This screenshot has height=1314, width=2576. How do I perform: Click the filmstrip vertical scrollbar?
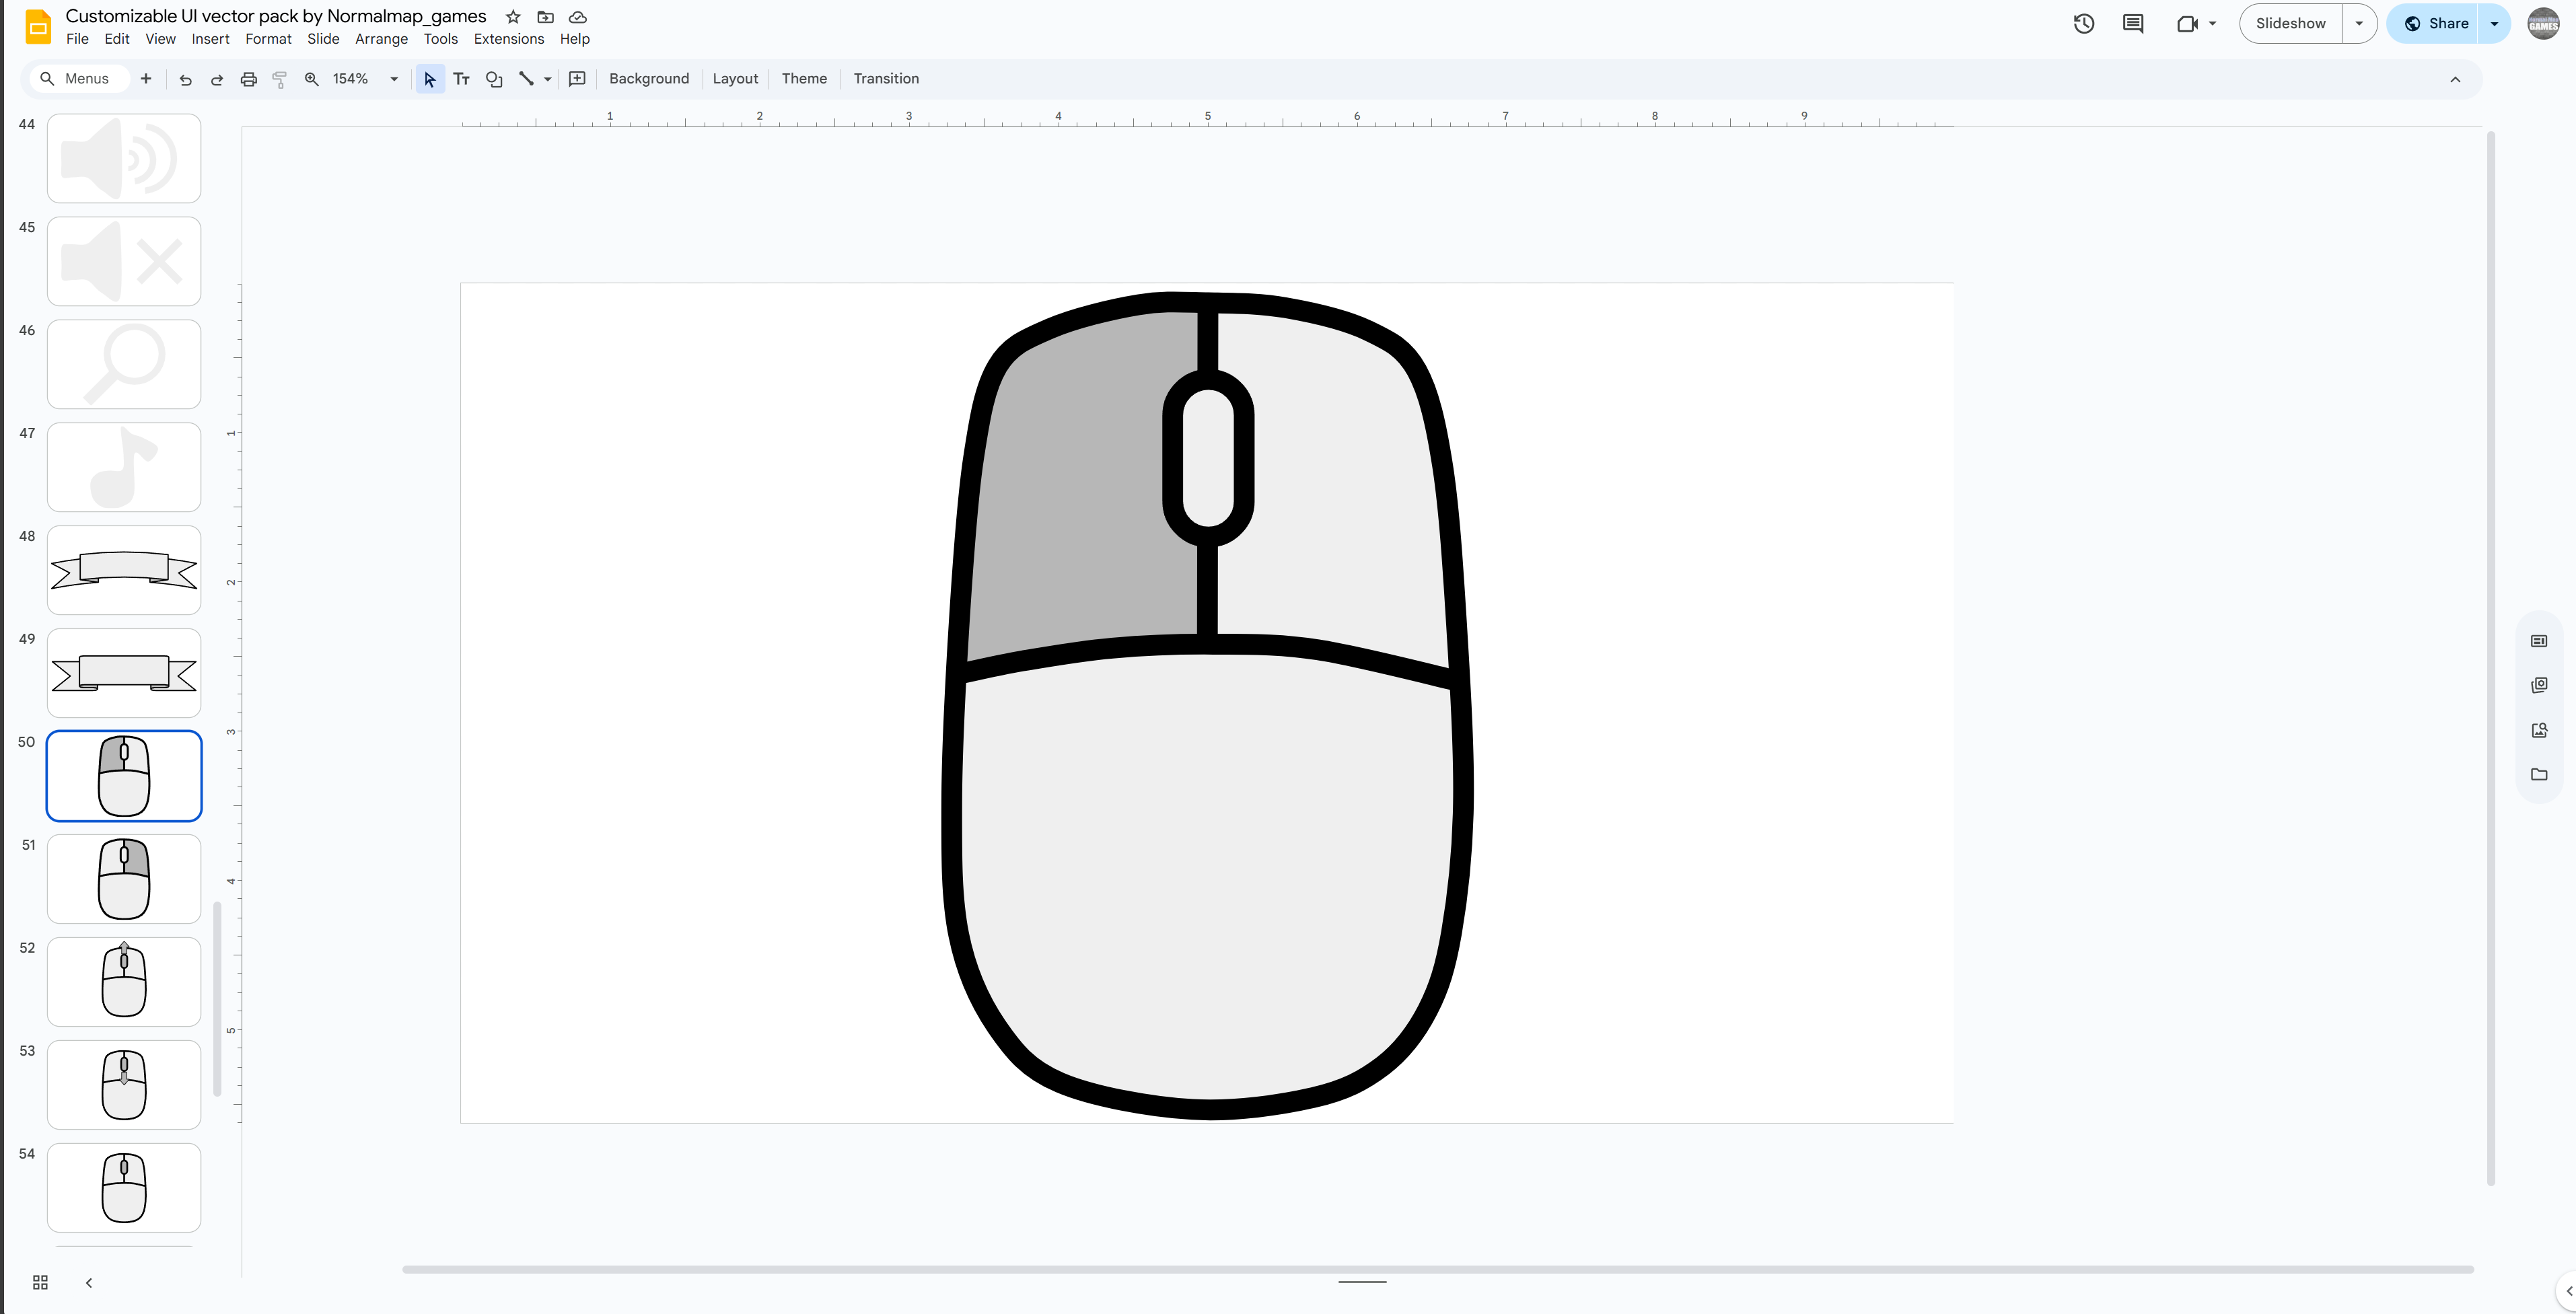(217, 998)
